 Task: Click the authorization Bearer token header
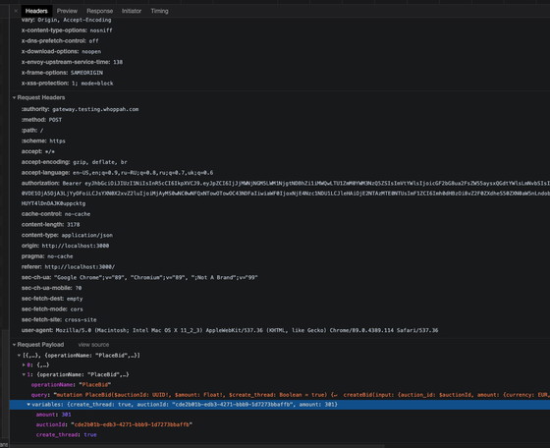click(286, 194)
